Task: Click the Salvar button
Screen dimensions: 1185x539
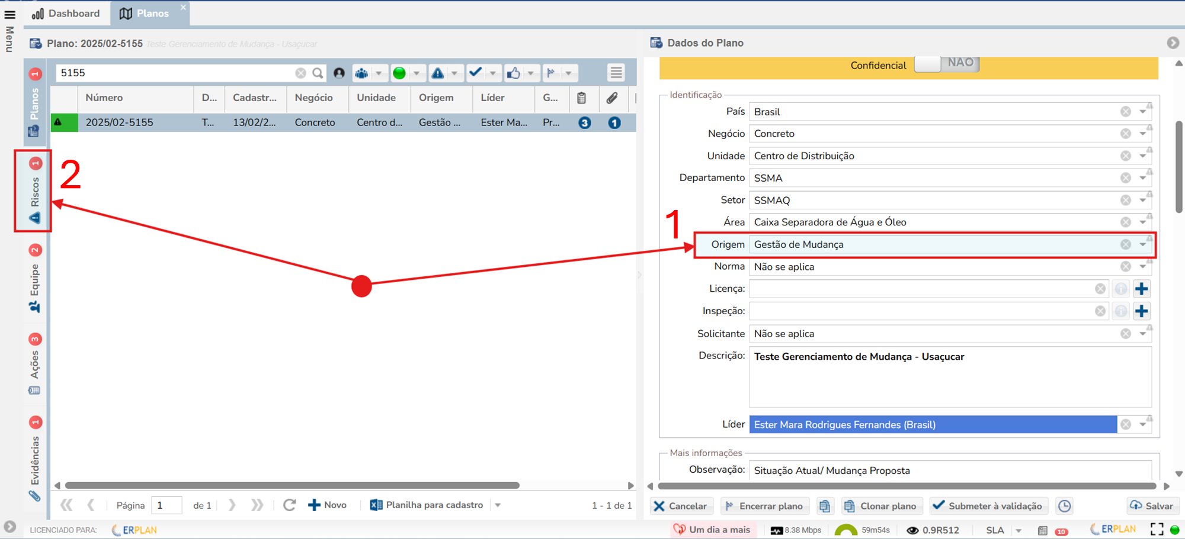Action: click(x=1152, y=506)
